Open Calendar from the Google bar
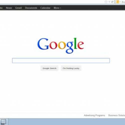Image resolution: width=125 pixels, height=125 pixels. [x=45, y=8]
